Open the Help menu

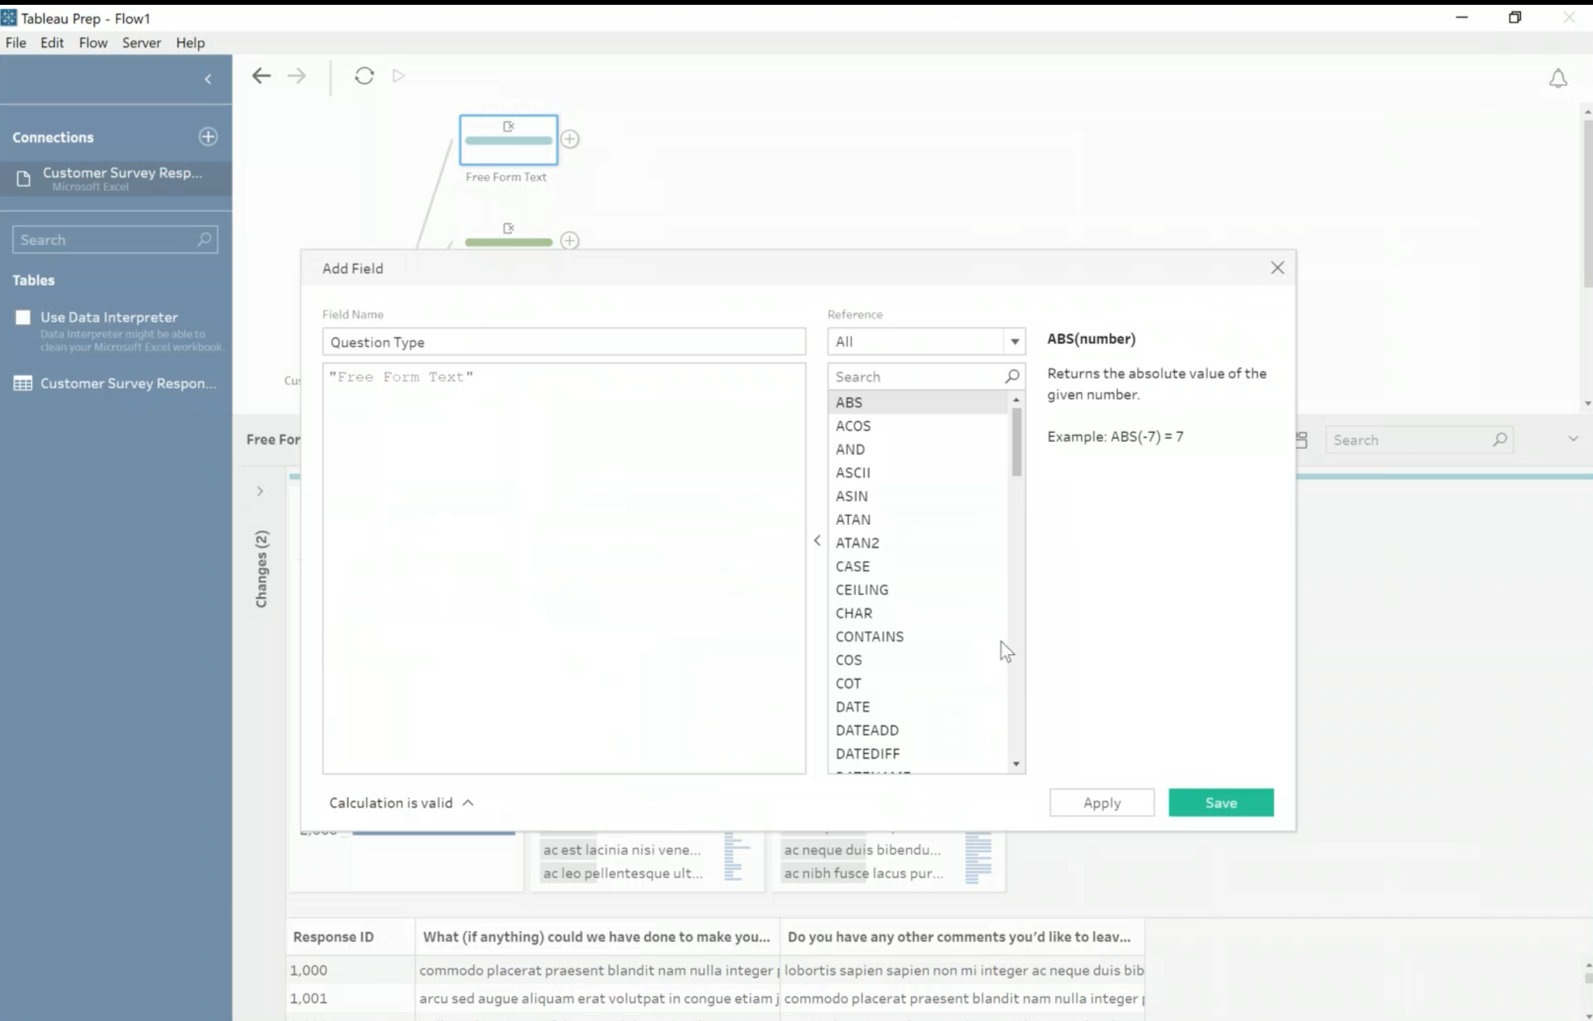(190, 42)
